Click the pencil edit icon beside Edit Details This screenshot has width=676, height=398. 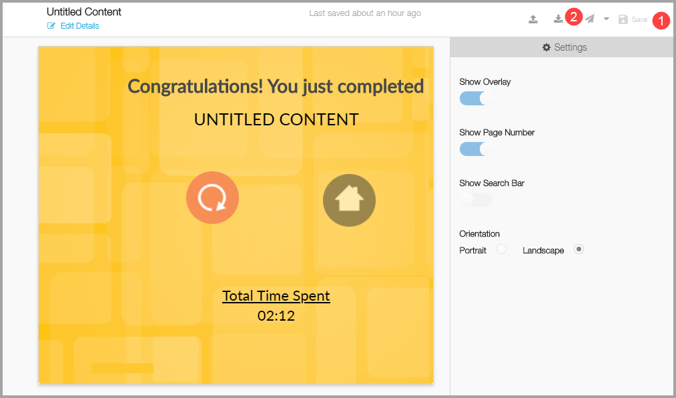(x=51, y=26)
